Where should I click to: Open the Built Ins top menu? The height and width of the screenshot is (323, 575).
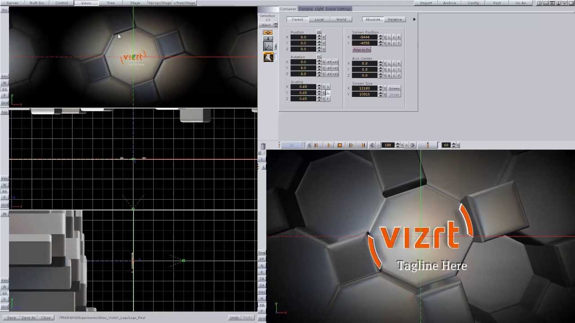click(37, 3)
